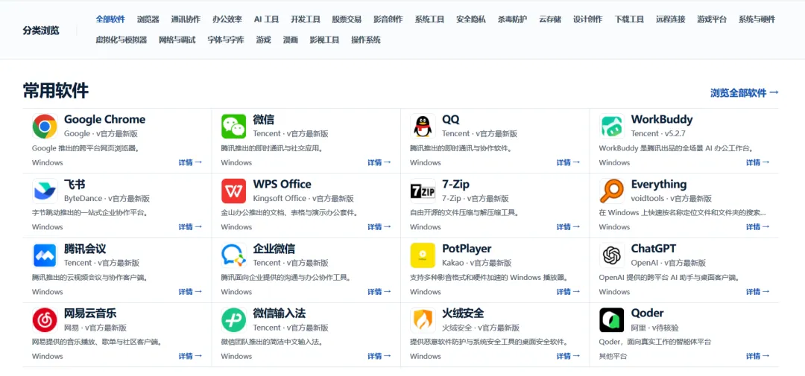The height and width of the screenshot is (376, 805).
Task: Switch to 游戏平台 category
Action: point(712,19)
